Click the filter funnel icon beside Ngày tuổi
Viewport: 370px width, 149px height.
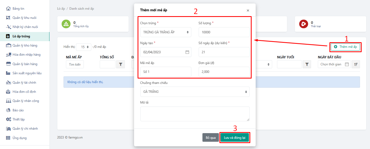(x=307, y=64)
